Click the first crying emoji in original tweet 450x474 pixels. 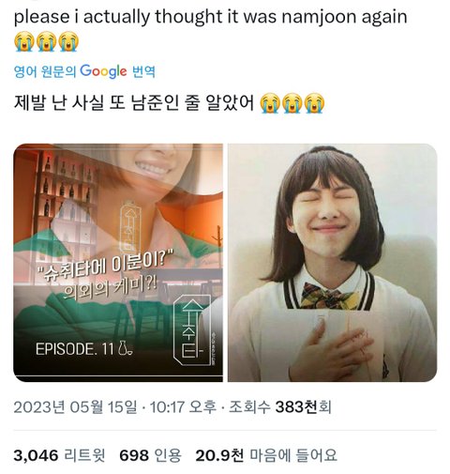click(x=24, y=41)
